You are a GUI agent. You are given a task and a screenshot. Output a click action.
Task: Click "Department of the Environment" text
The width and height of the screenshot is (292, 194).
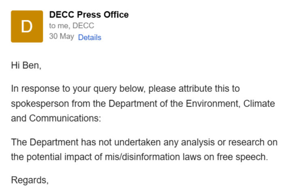(168, 103)
